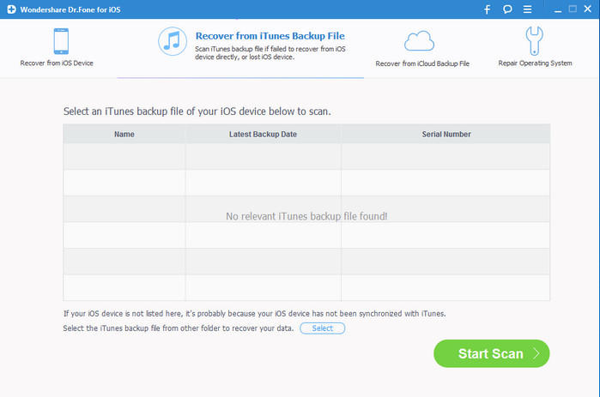
Task: Open the Facebook share icon
Action: pyautogui.click(x=487, y=9)
